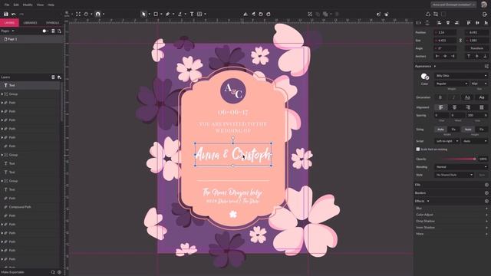Collapse the Effects section arrow

pos(428,201)
